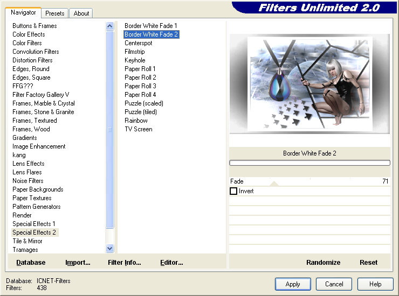Choose the Border White Fade 1 filter
The image size is (399, 296).
150,26
